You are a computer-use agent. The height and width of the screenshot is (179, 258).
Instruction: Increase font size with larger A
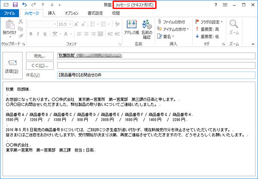76,24
